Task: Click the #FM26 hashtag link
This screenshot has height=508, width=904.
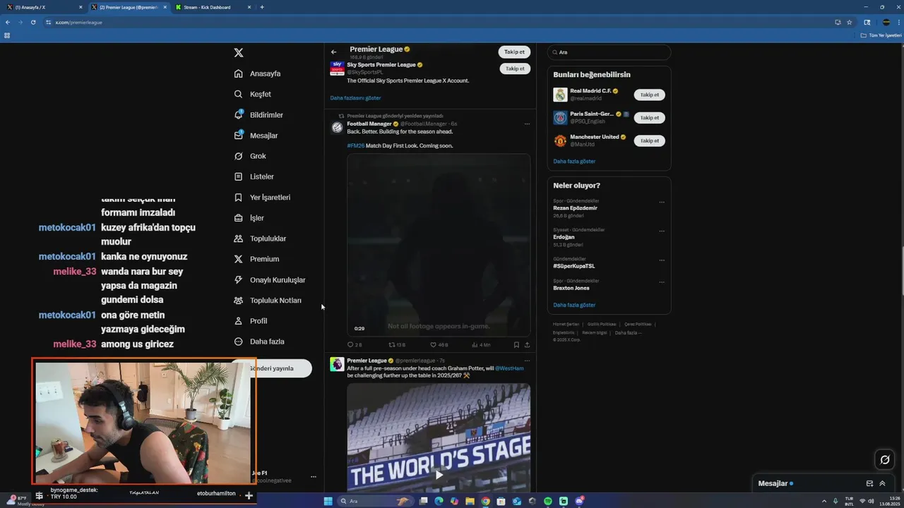Action: [x=355, y=145]
